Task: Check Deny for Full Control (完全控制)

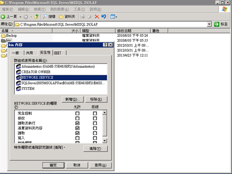Action: (95, 113)
